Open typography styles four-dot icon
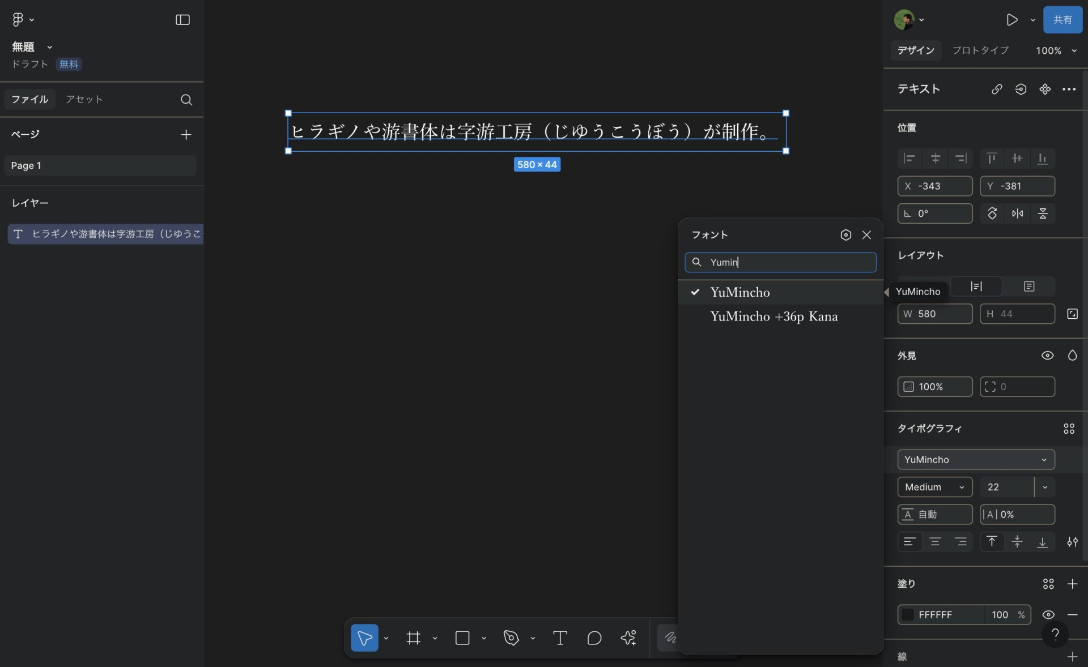1088x667 pixels. click(x=1069, y=429)
